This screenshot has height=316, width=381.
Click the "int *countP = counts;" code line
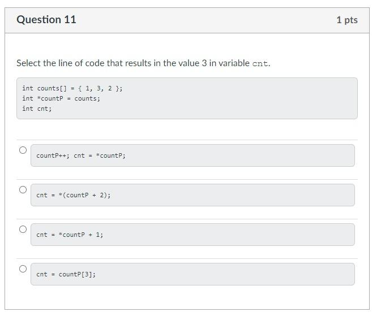(x=61, y=98)
